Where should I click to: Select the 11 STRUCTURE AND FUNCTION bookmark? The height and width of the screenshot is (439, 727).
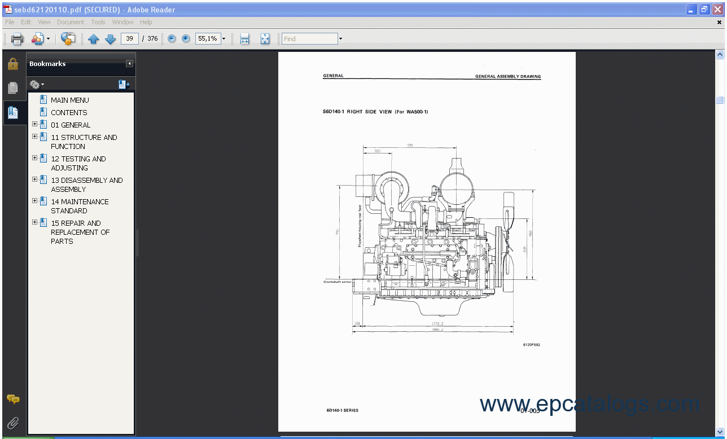84,142
